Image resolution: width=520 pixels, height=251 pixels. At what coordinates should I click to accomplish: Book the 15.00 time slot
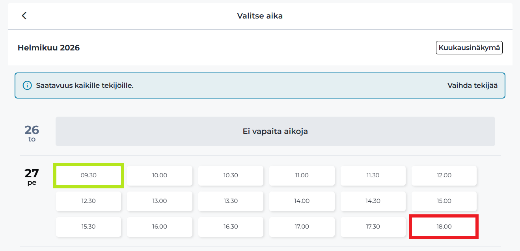[x=444, y=201]
